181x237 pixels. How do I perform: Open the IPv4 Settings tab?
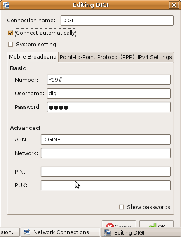pos(155,57)
